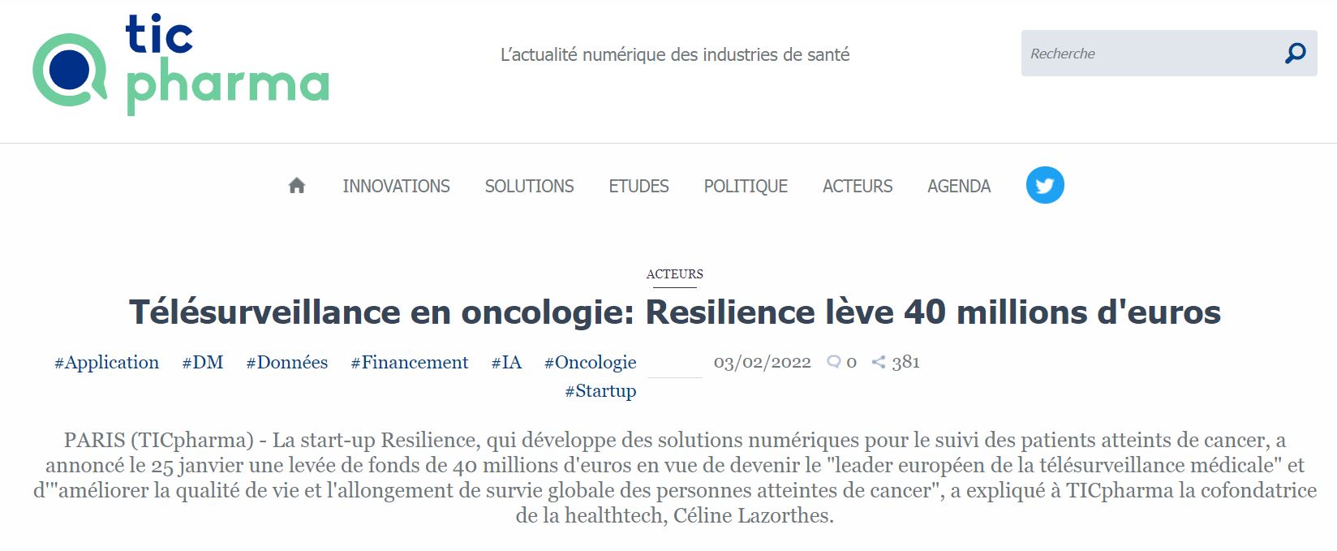This screenshot has height=551, width=1337.
Task: Follow the #DM tag link
Action: (x=202, y=362)
